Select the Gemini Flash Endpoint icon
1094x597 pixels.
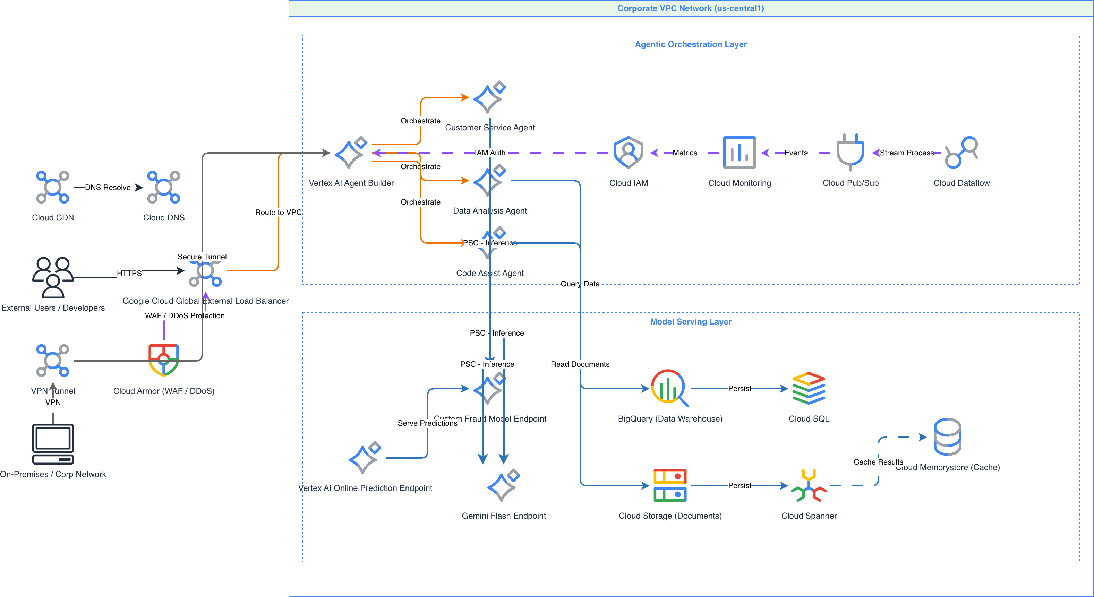pos(504,485)
